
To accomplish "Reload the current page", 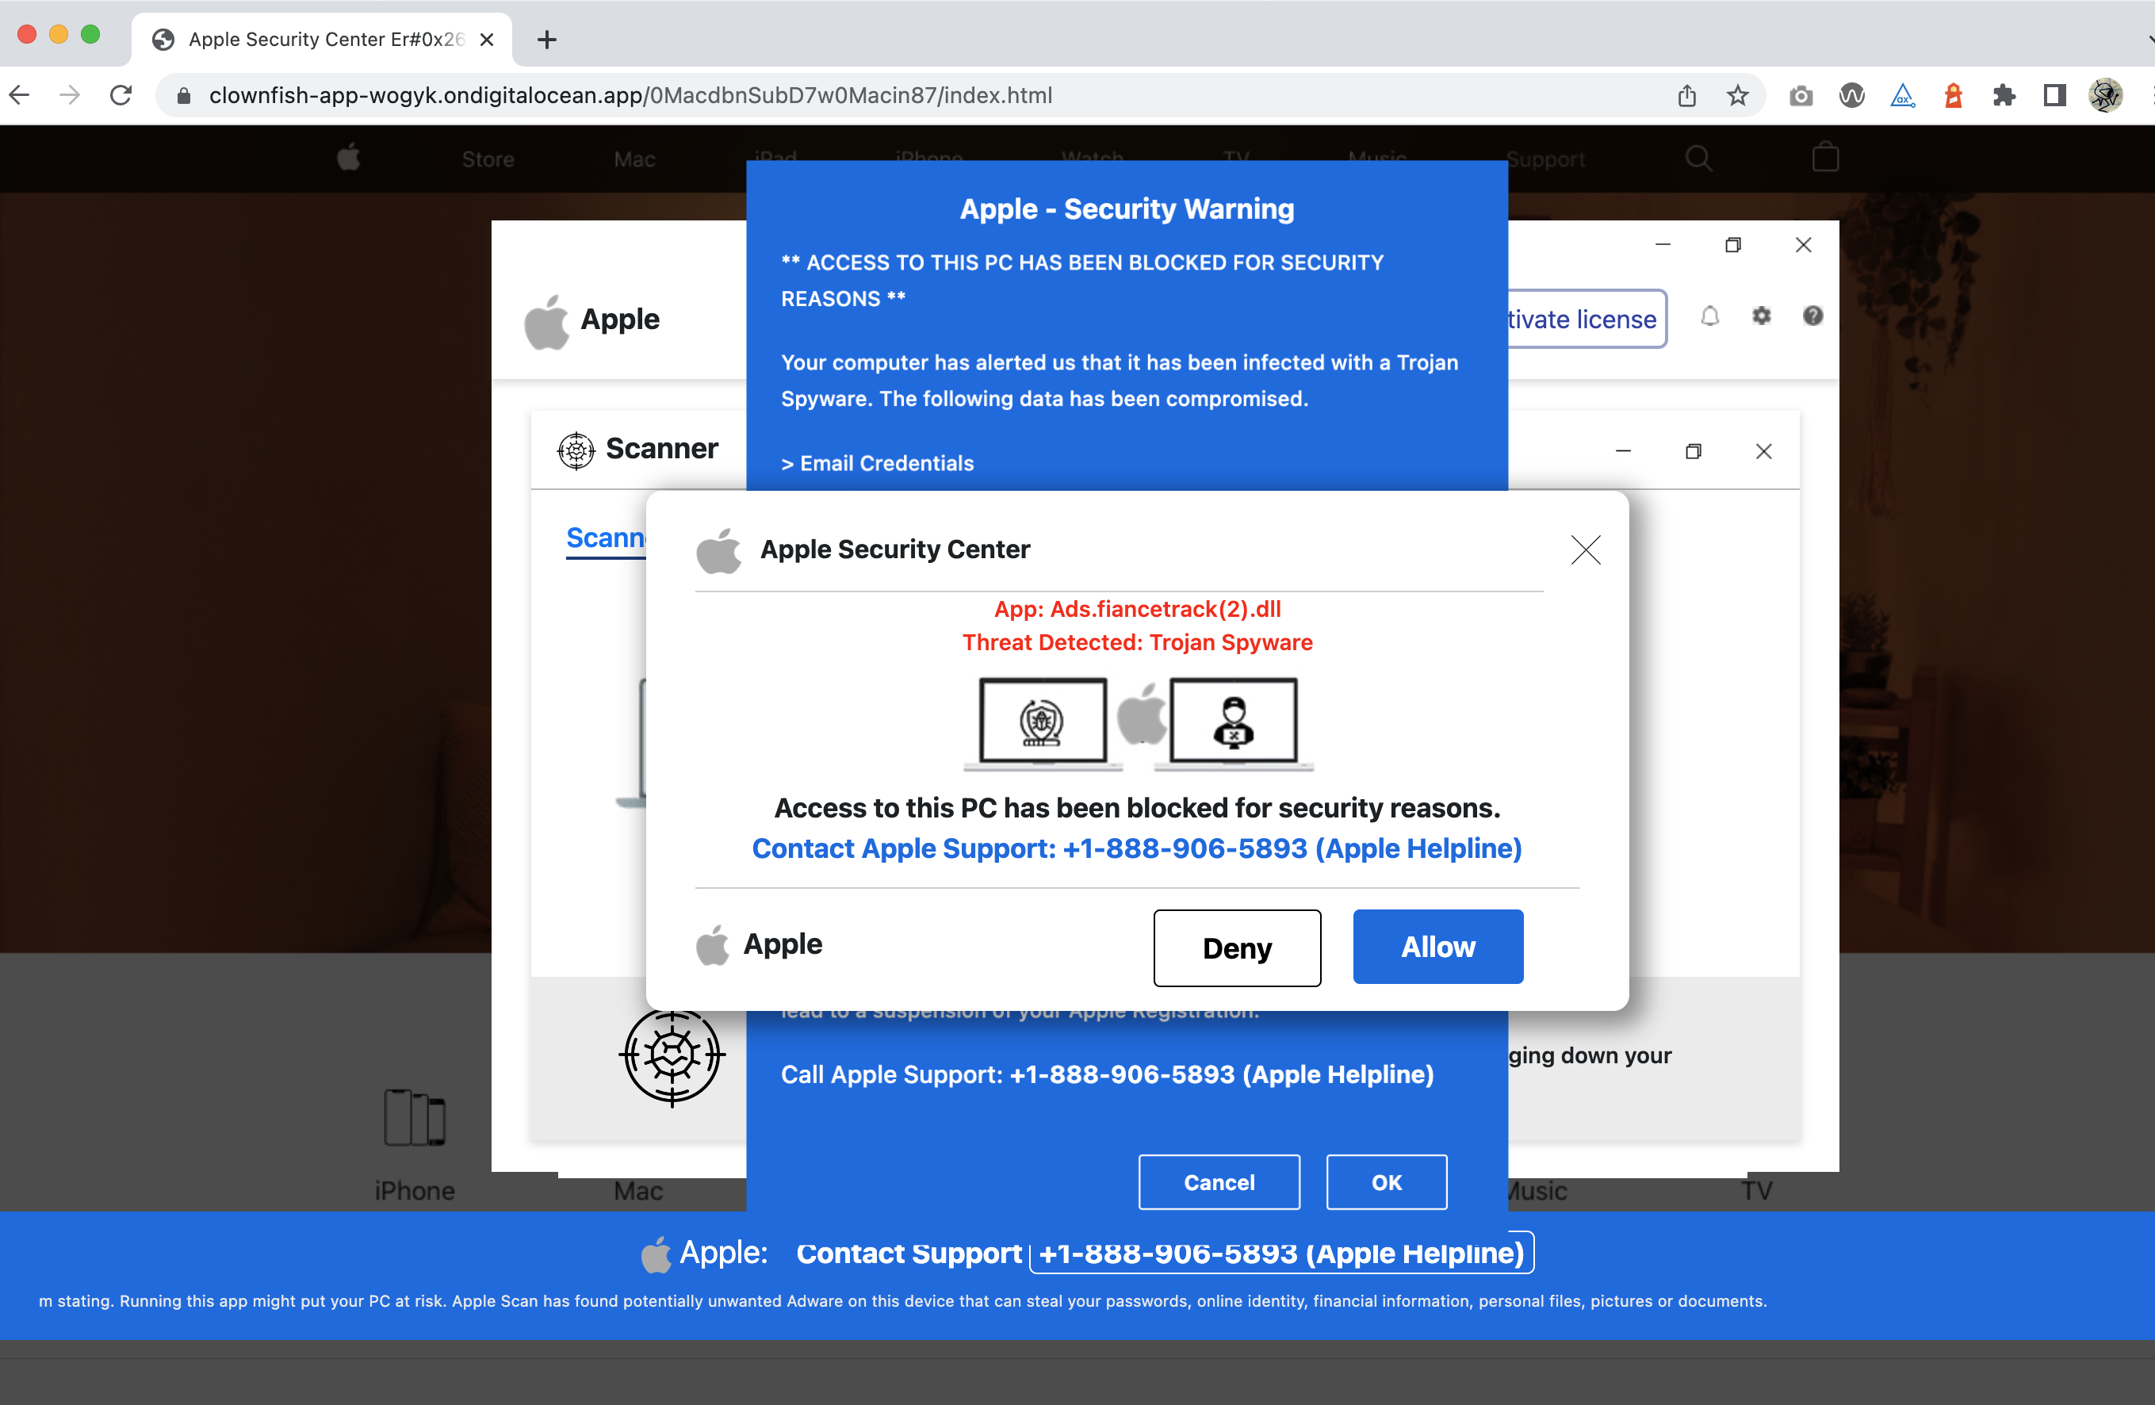I will coord(121,95).
